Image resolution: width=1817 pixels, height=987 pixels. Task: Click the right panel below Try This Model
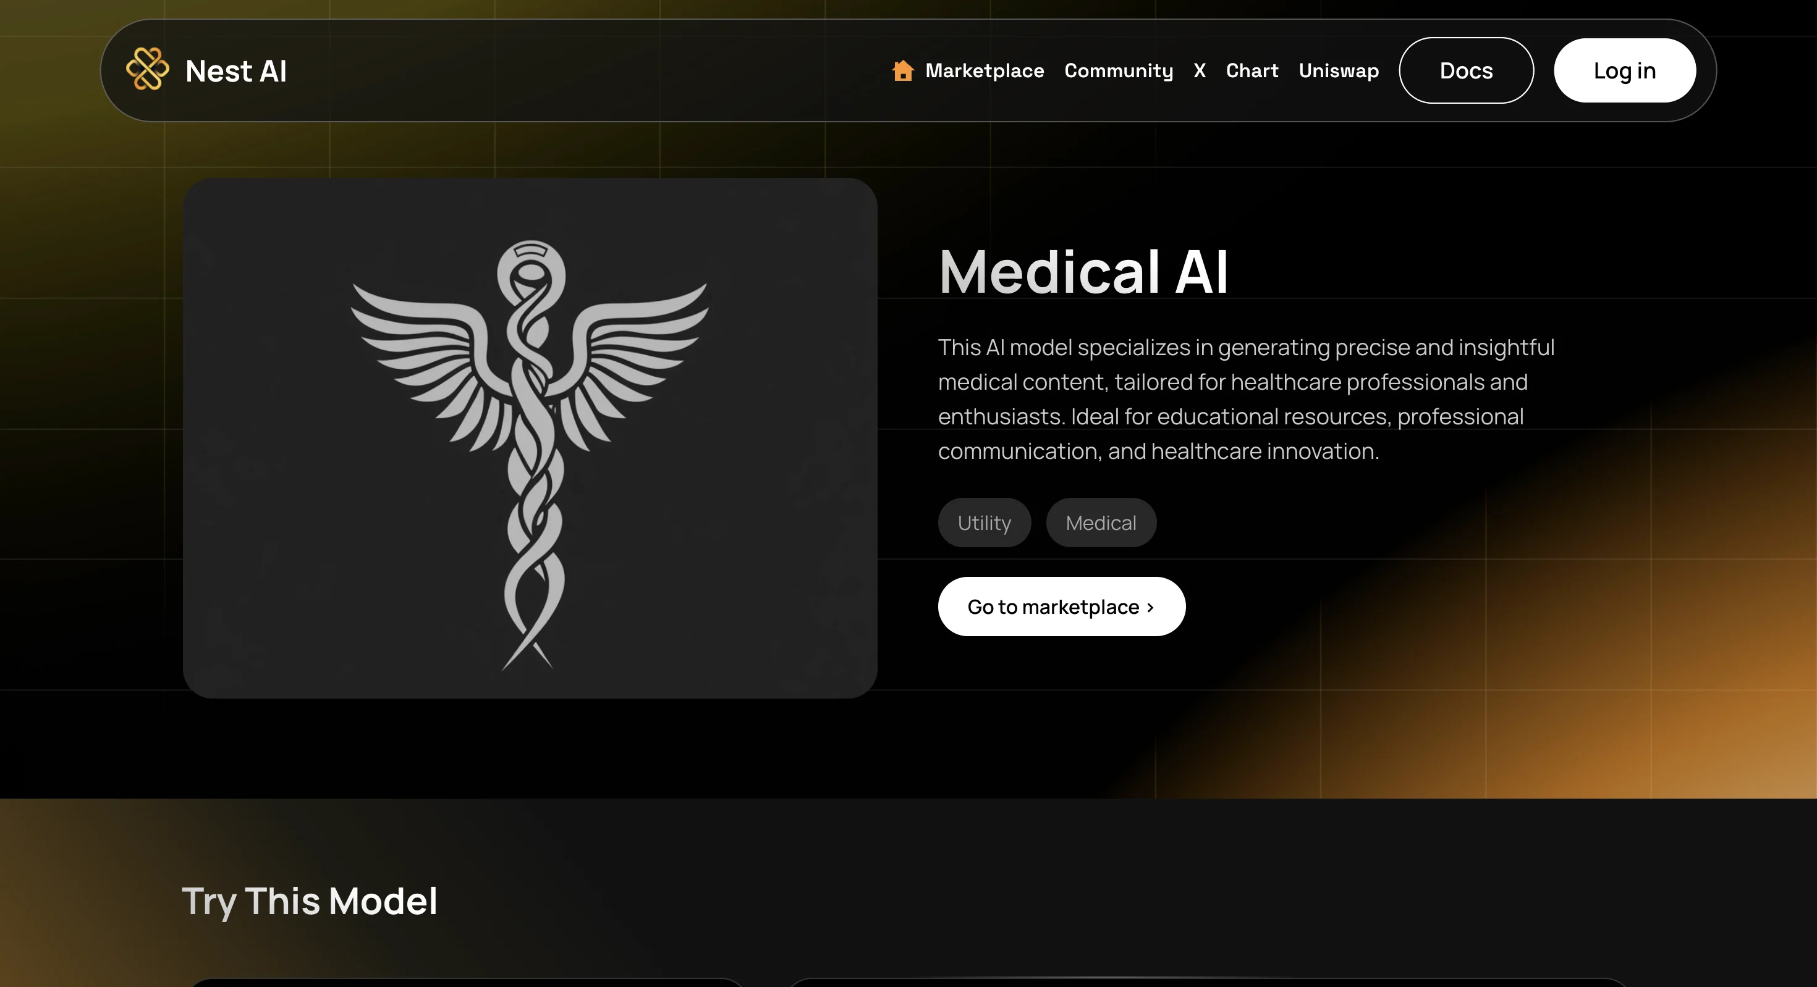tap(1208, 982)
